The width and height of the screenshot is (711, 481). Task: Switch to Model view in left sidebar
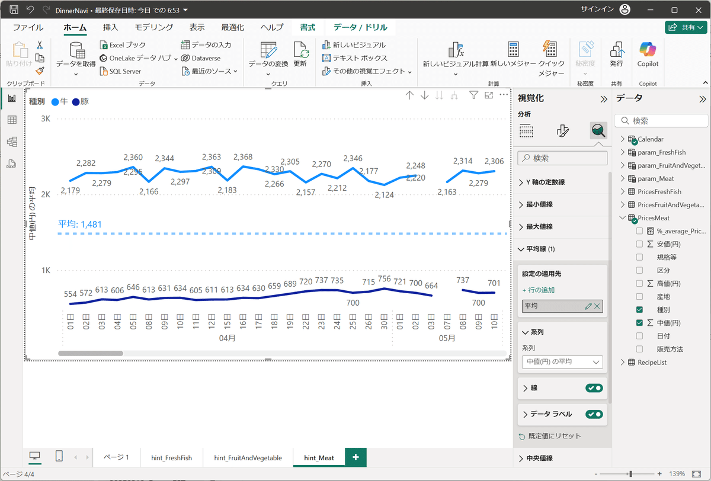pyautogui.click(x=11, y=142)
